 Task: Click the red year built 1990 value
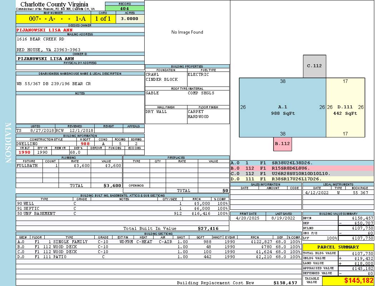(25, 152)
